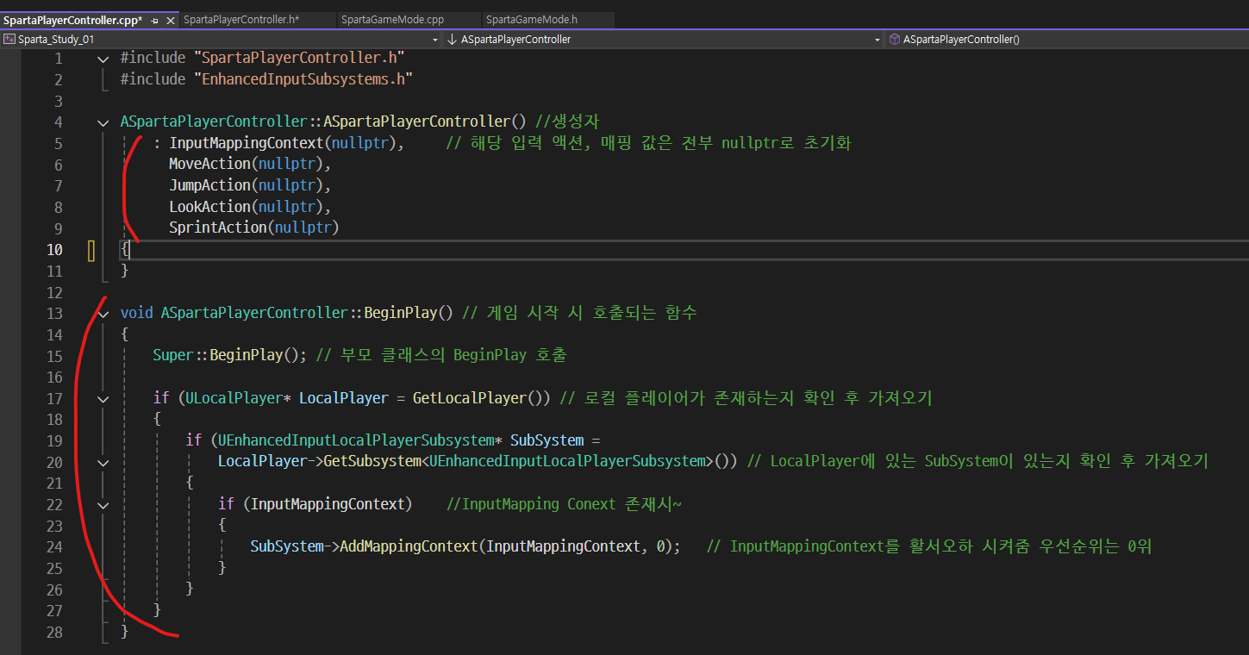
Task: Collapse the InputMappingContext if block at line 22
Action: point(103,505)
